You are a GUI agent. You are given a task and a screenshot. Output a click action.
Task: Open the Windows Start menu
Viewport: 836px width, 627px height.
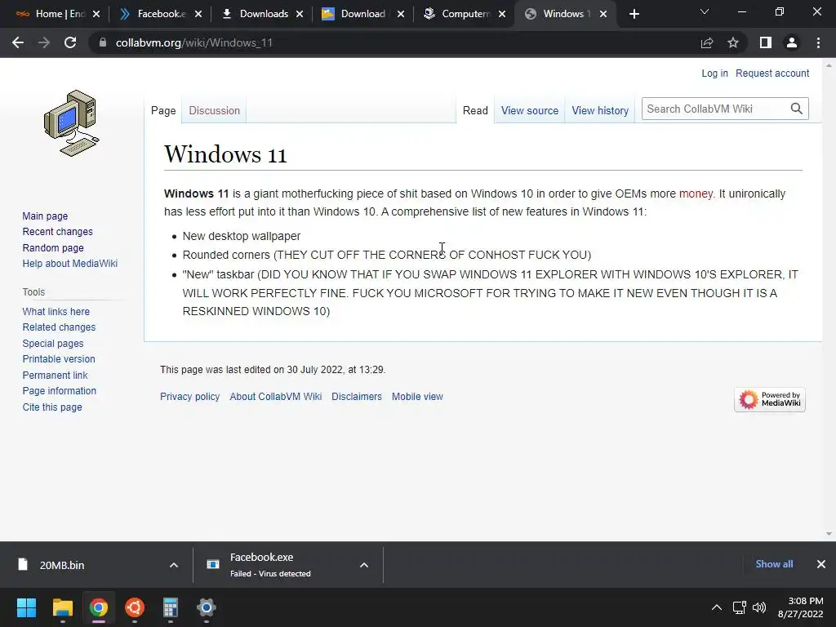[x=26, y=607]
